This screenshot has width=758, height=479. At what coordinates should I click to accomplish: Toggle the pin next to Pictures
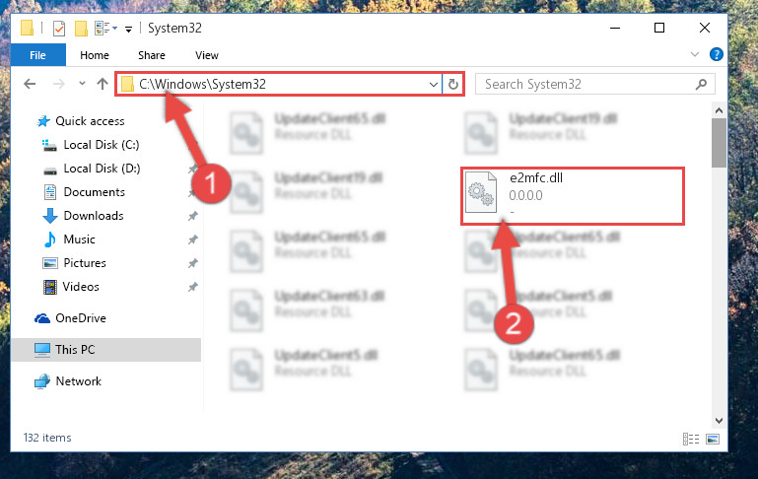click(193, 263)
